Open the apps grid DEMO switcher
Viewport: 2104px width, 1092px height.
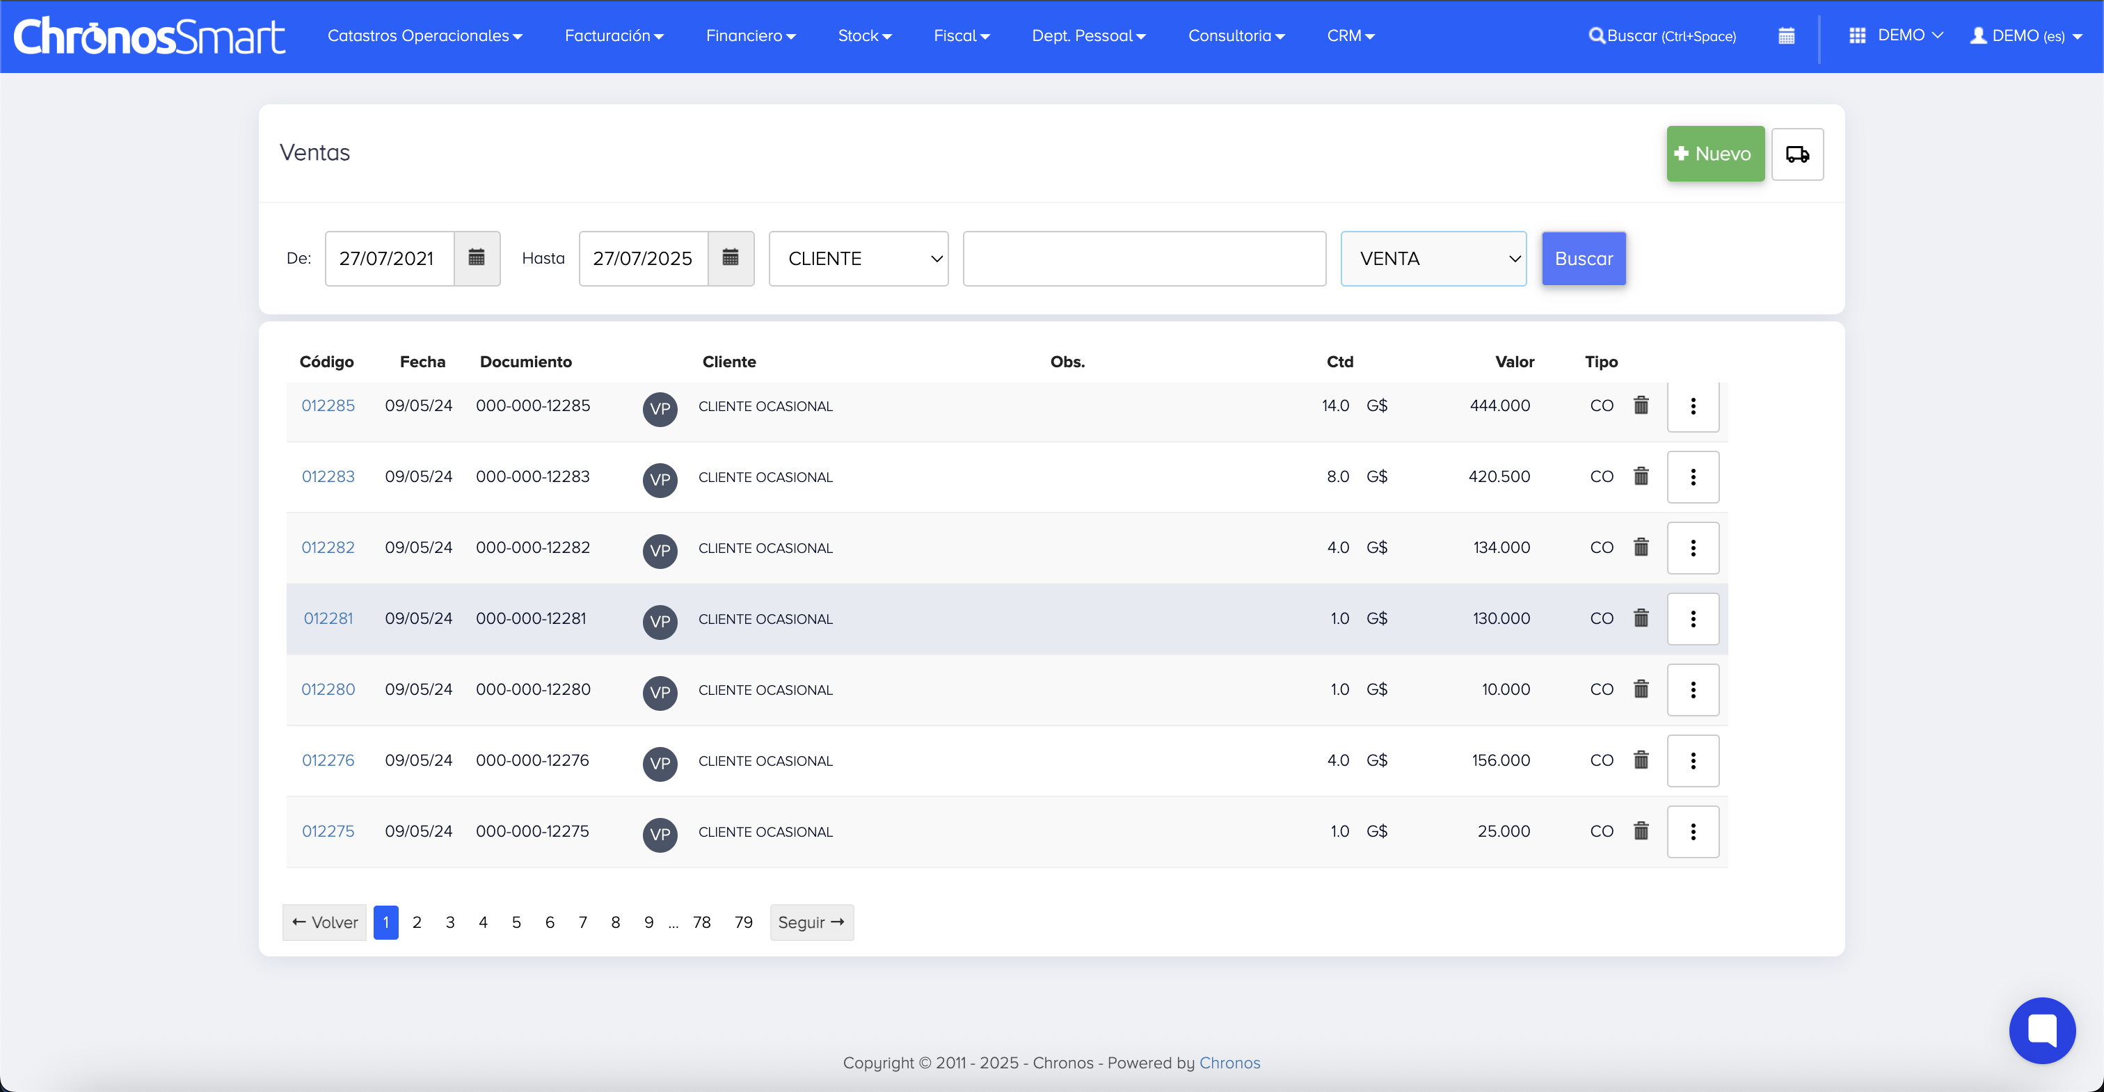tap(1895, 35)
